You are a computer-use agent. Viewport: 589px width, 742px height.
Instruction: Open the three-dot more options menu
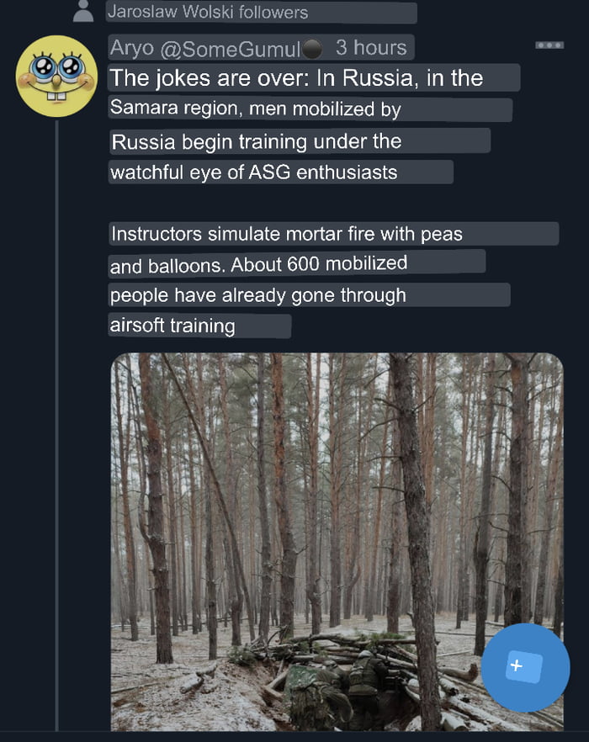(549, 45)
